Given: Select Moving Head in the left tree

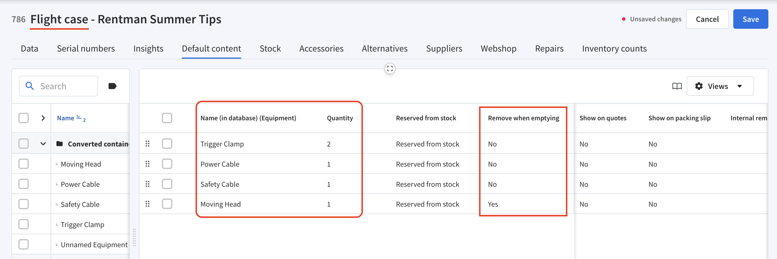Looking at the screenshot, I should [81, 164].
